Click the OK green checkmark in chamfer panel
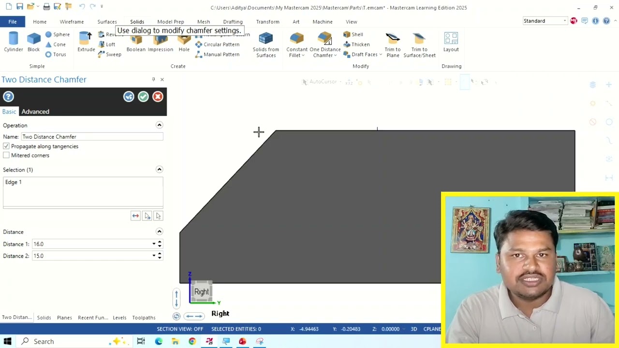Screen dimensions: 619x348 click(143, 97)
